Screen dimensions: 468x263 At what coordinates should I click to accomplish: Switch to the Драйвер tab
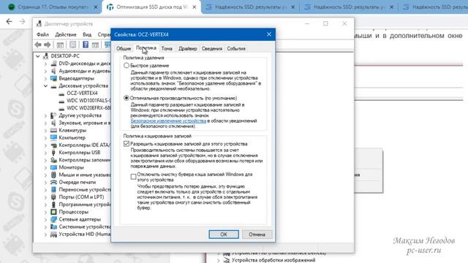pyautogui.click(x=187, y=48)
